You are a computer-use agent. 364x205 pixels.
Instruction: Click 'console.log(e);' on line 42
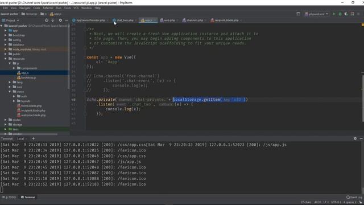tap(123, 109)
